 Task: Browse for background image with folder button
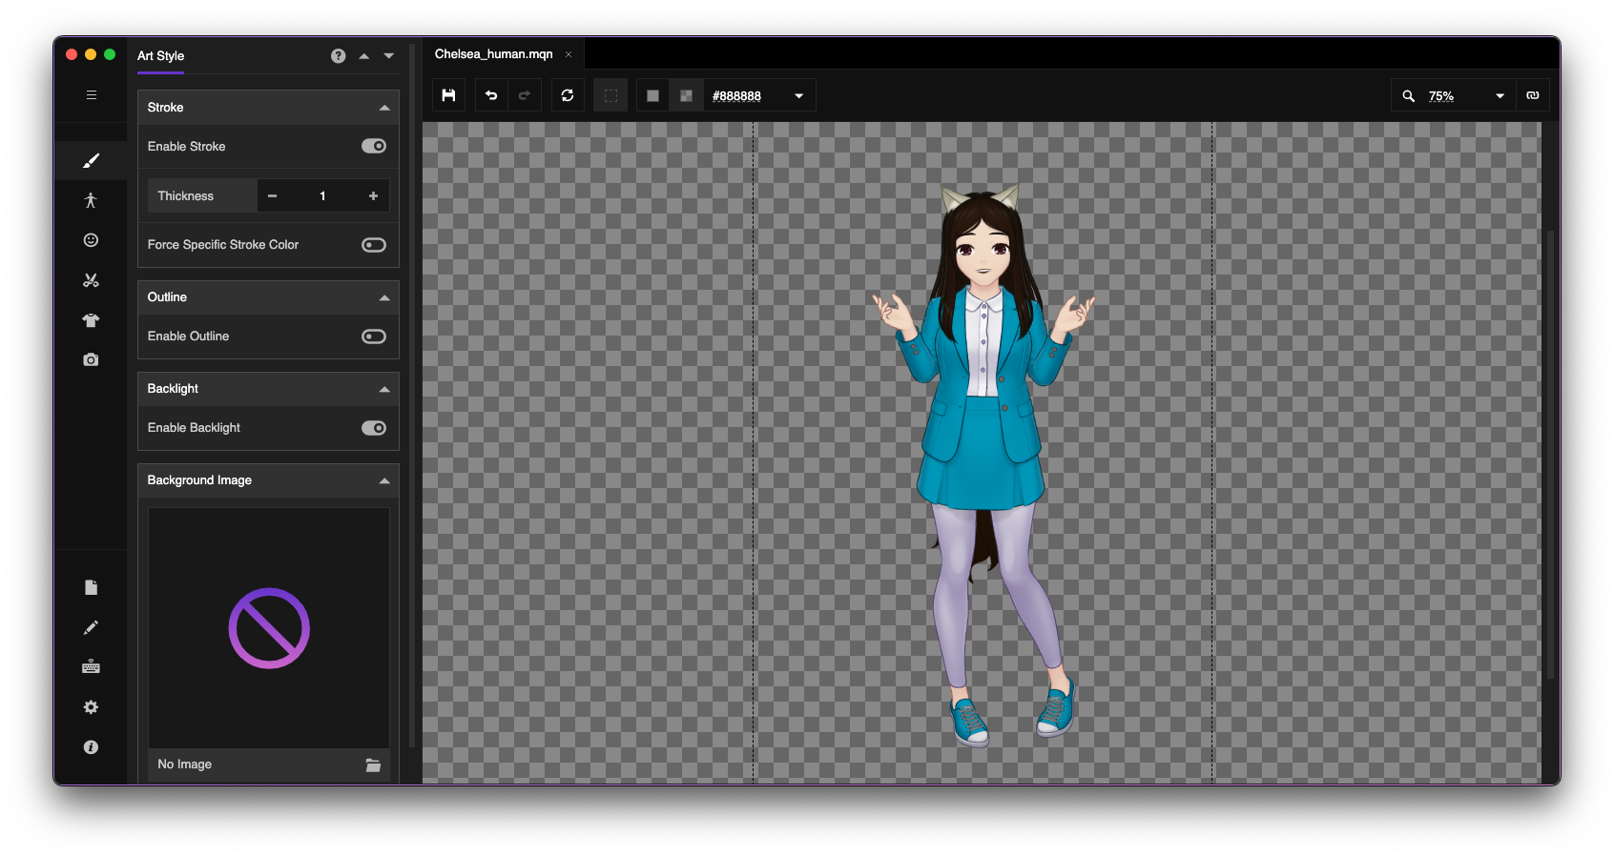coord(373,765)
